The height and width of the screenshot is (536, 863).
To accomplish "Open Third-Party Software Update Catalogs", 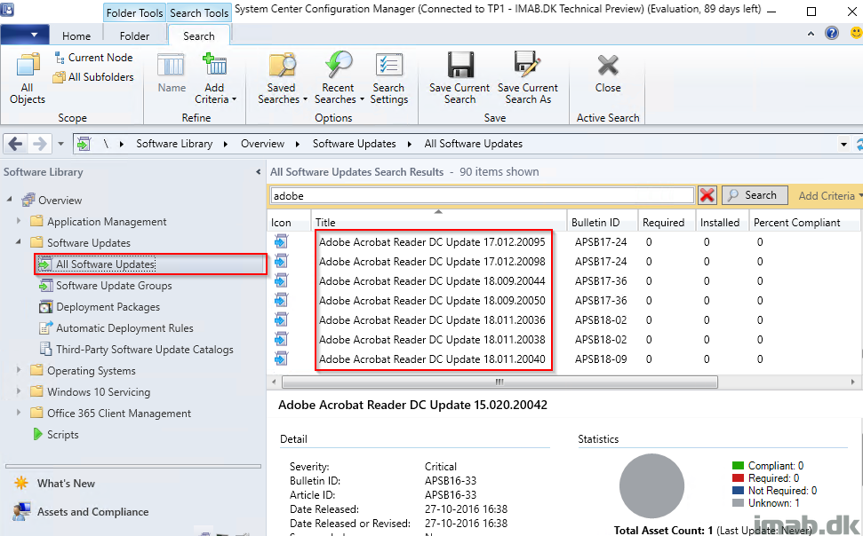I will tap(144, 350).
